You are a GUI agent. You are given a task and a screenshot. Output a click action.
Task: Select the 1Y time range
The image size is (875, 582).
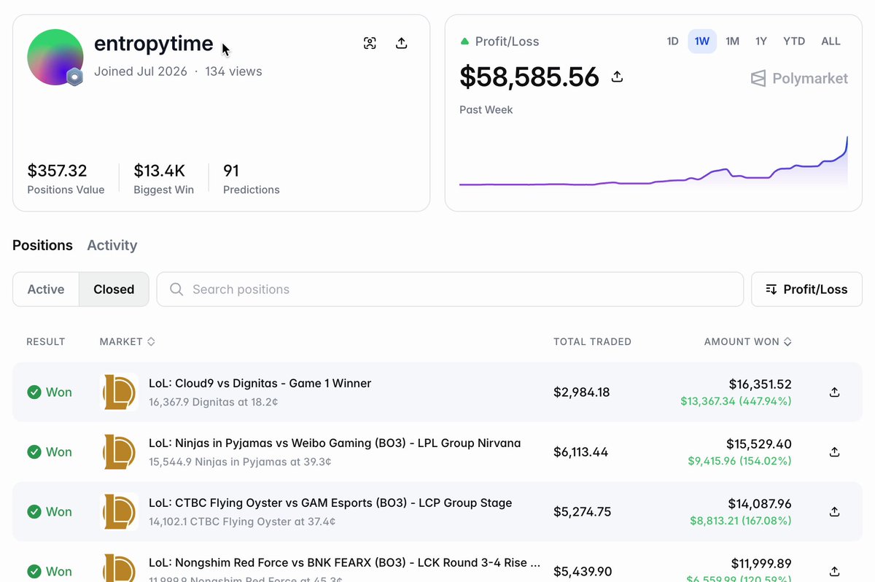coord(761,42)
